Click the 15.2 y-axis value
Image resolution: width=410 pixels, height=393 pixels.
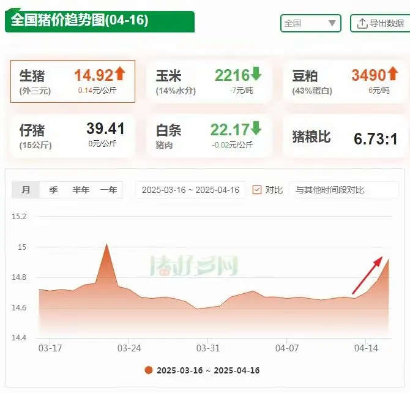(x=19, y=216)
